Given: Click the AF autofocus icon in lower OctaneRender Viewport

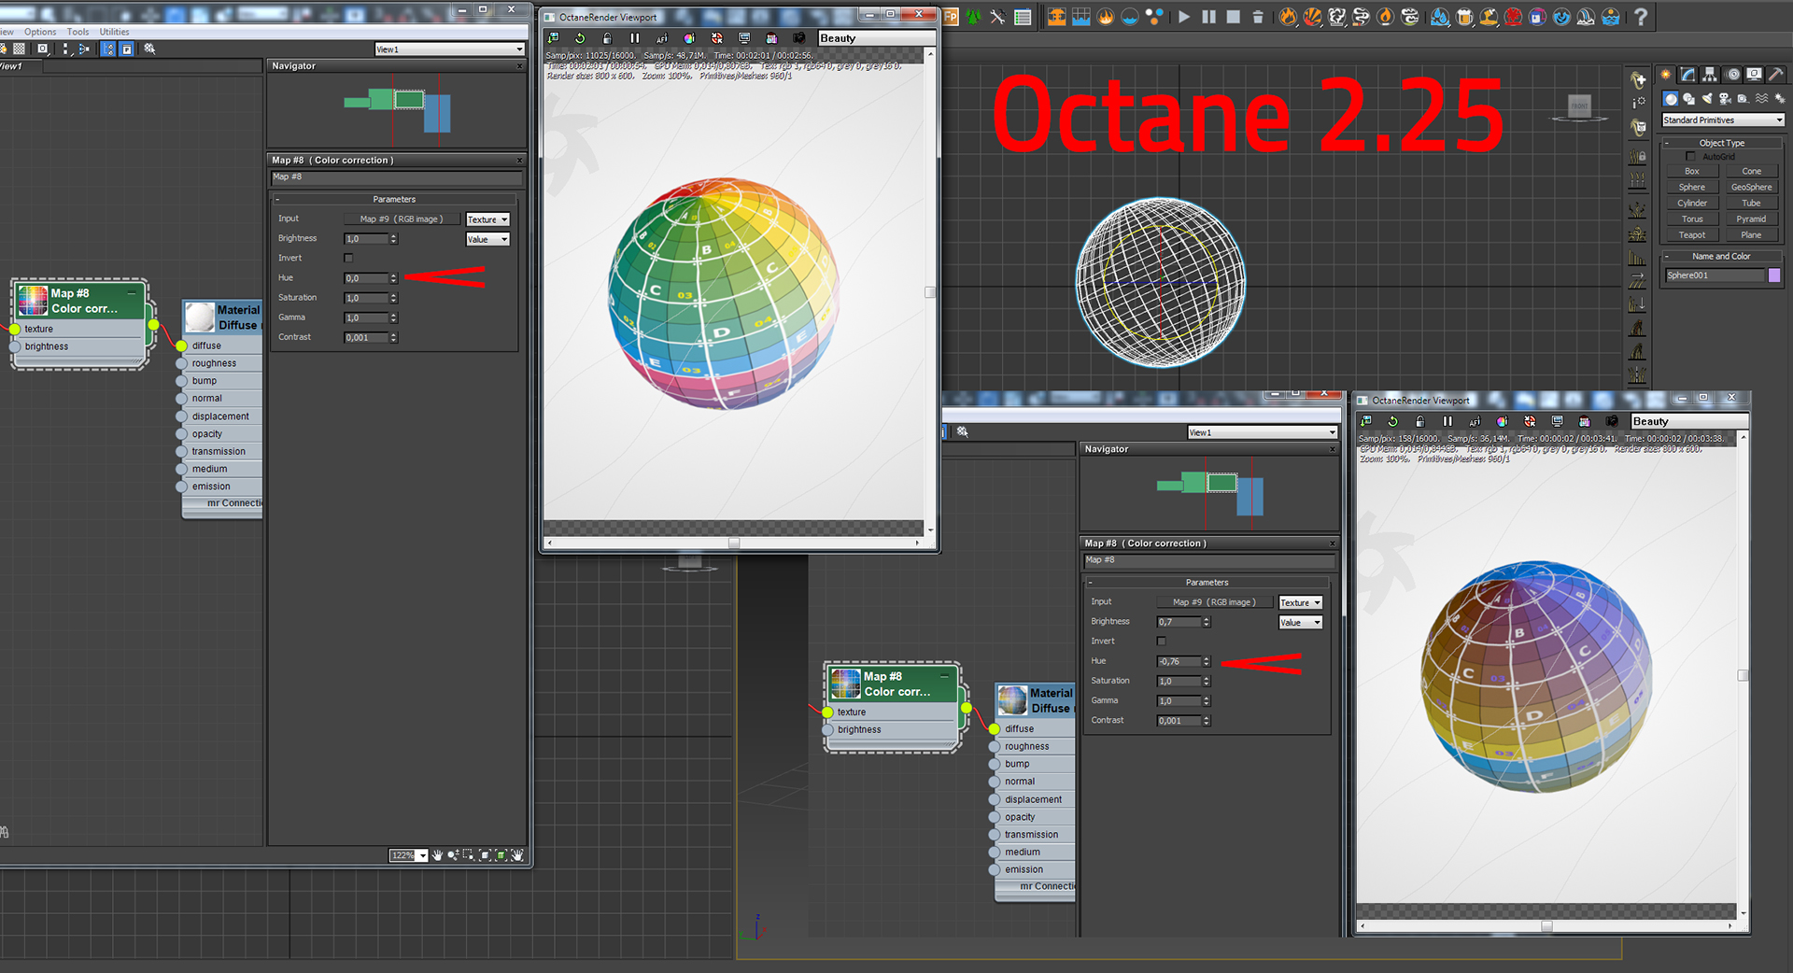Looking at the screenshot, I should coord(1475,421).
